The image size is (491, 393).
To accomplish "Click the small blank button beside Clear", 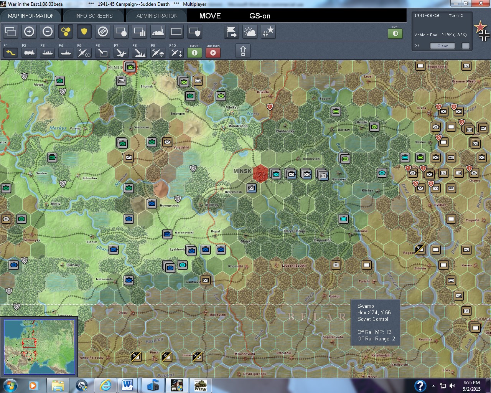I will [x=466, y=46].
